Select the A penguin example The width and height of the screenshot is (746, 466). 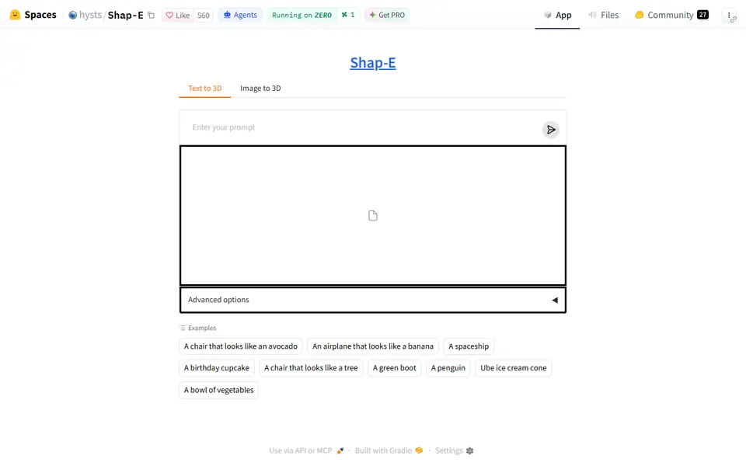click(448, 367)
